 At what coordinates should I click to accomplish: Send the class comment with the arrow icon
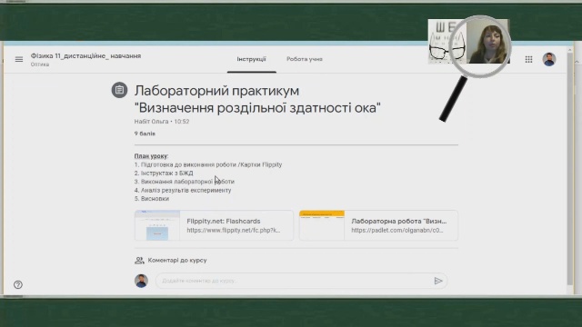(x=438, y=281)
